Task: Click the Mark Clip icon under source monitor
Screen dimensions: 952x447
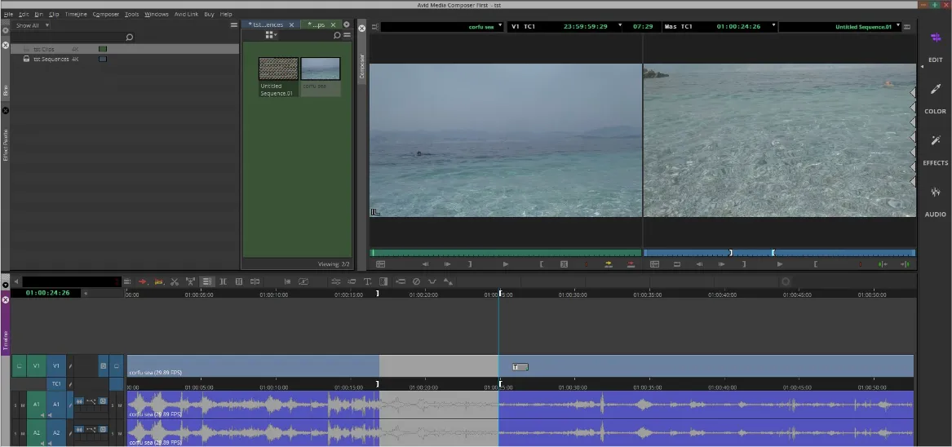Action: (x=564, y=264)
